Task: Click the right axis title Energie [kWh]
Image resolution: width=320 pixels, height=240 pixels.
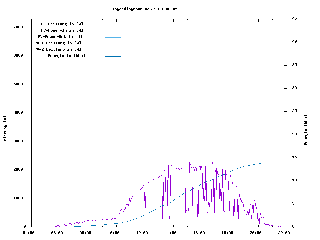Action: click(x=306, y=130)
